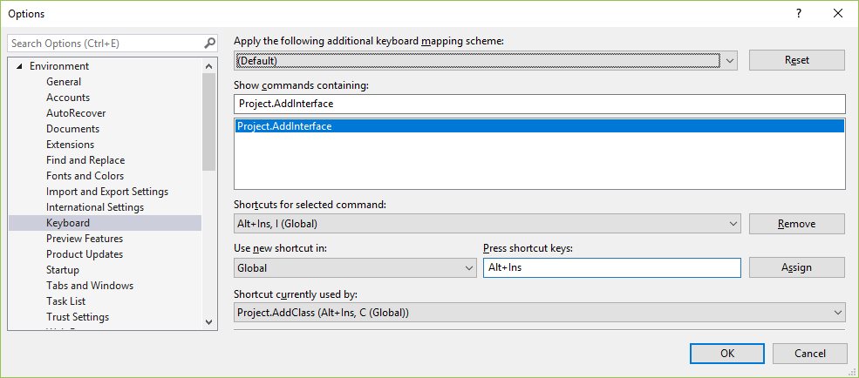Image resolution: width=859 pixels, height=378 pixels.
Task: Click the Show commands containing field
Action: 539,104
